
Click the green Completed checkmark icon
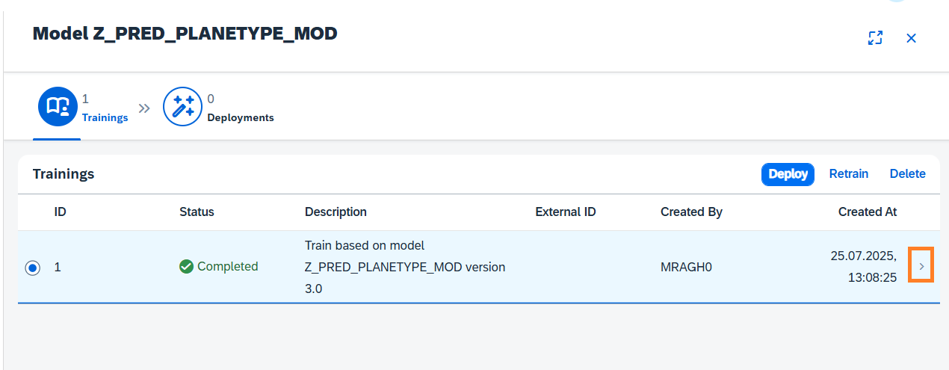click(x=186, y=267)
